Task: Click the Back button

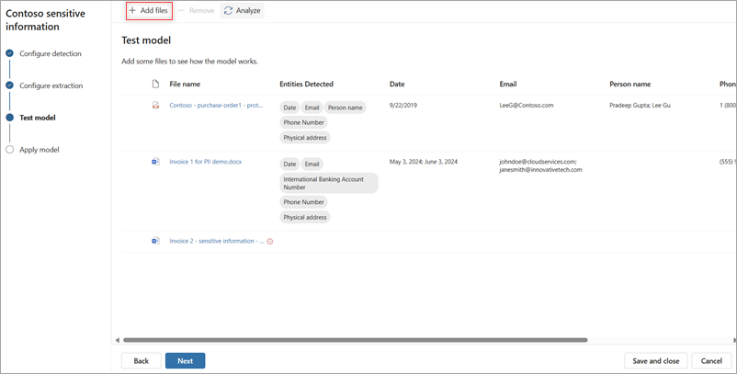Action: (x=141, y=361)
